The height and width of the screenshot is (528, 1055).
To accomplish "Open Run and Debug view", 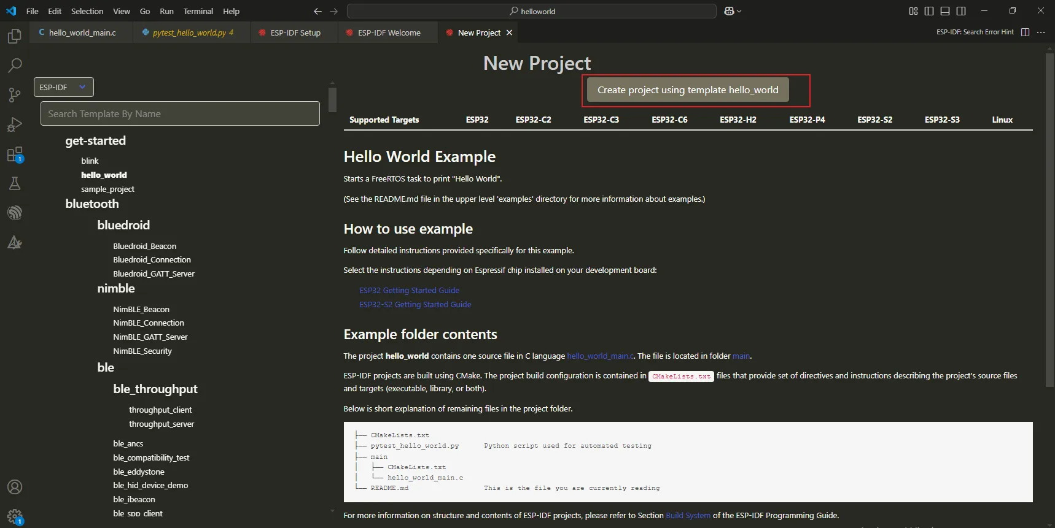I will click(14, 124).
